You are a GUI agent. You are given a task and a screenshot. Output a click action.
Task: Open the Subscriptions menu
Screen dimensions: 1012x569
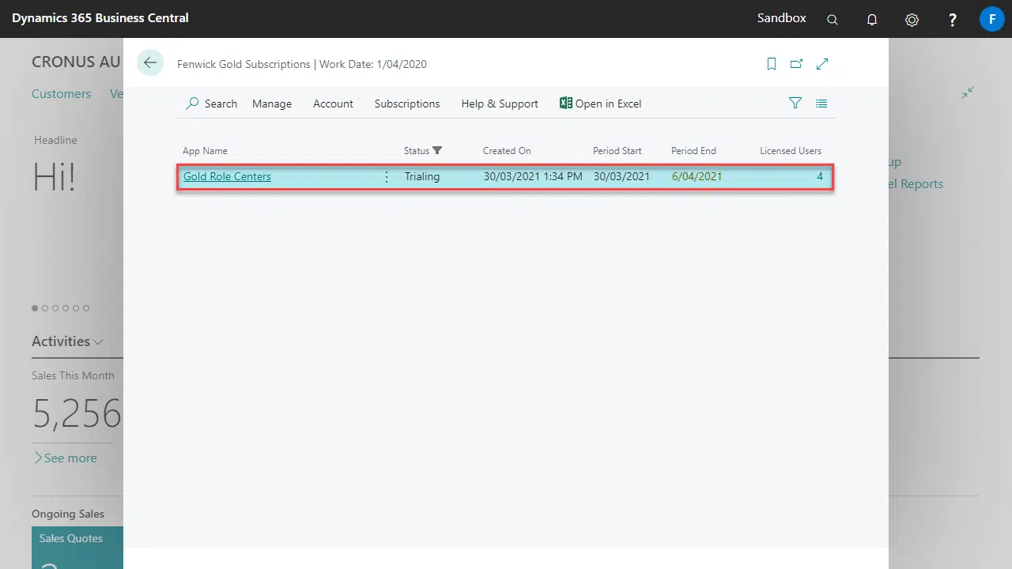point(407,104)
